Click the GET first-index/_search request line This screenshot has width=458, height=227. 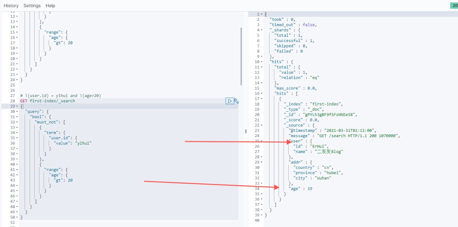(47, 101)
